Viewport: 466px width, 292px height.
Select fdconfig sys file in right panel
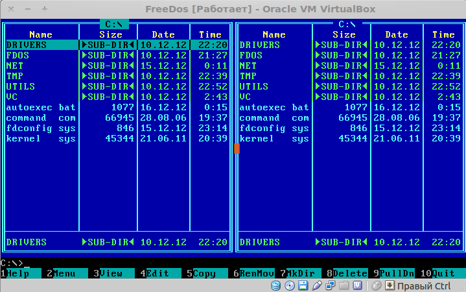coord(351,128)
